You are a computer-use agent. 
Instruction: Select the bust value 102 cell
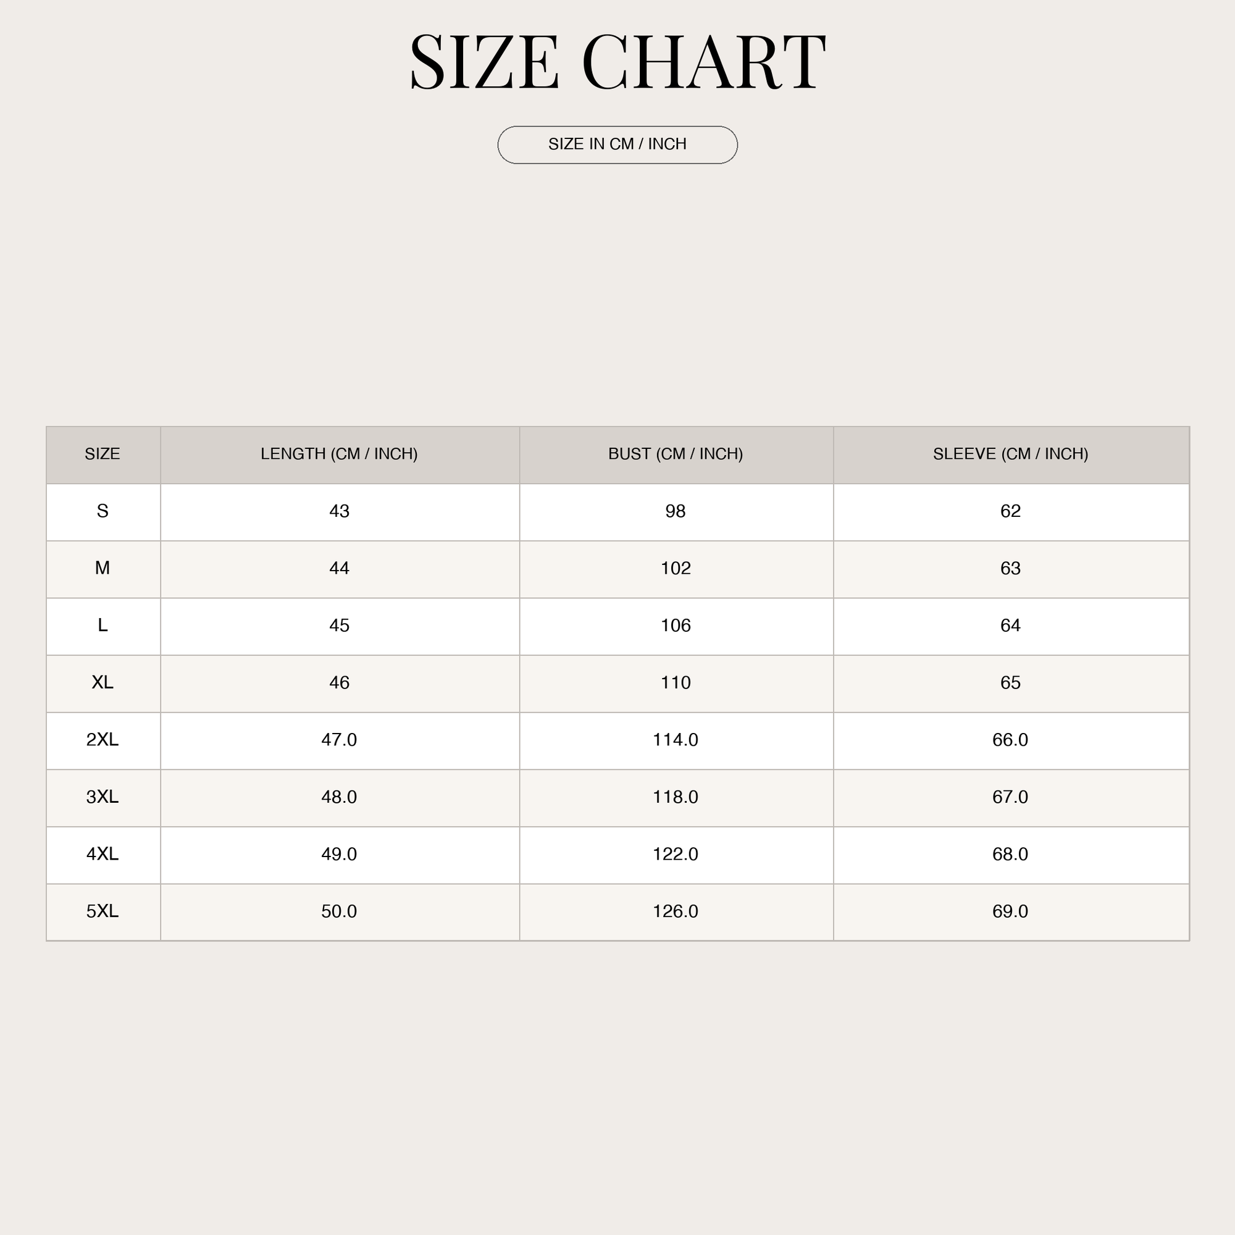click(x=676, y=569)
